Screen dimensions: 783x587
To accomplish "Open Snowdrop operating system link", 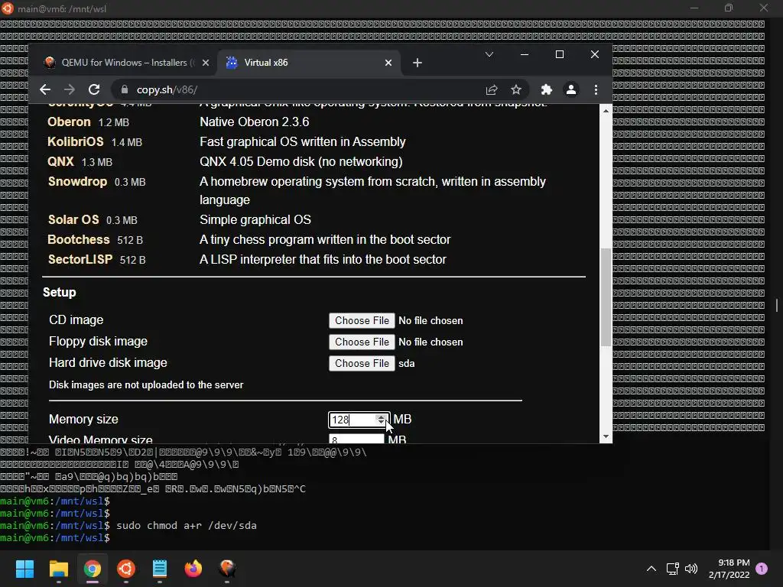I will (x=77, y=182).
